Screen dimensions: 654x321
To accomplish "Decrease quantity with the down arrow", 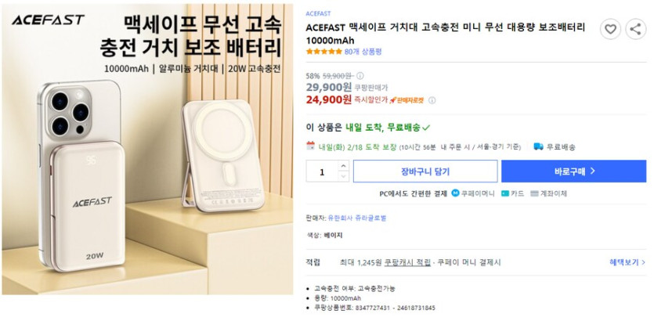I will pyautogui.click(x=345, y=175).
